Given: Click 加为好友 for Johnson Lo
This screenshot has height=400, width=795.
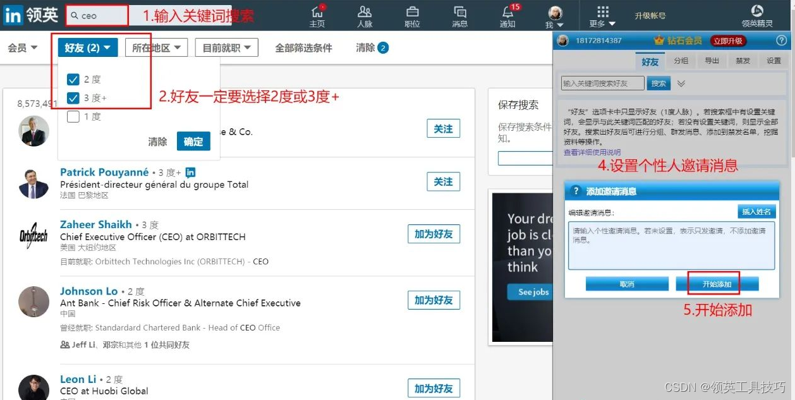Looking at the screenshot, I should coord(434,300).
